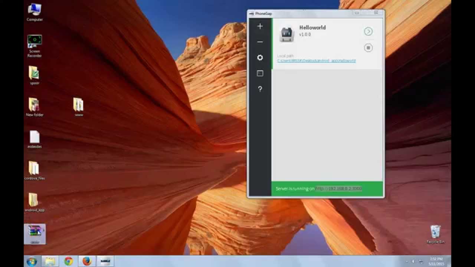Click the 'Server is running on' status text
Viewport: 475px width, 267px height.
coord(295,189)
